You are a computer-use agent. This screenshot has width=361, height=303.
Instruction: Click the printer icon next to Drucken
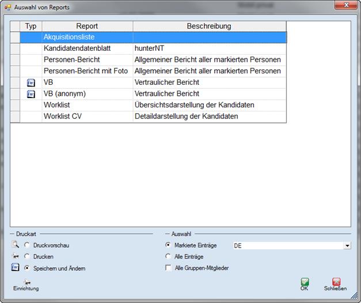point(15,256)
